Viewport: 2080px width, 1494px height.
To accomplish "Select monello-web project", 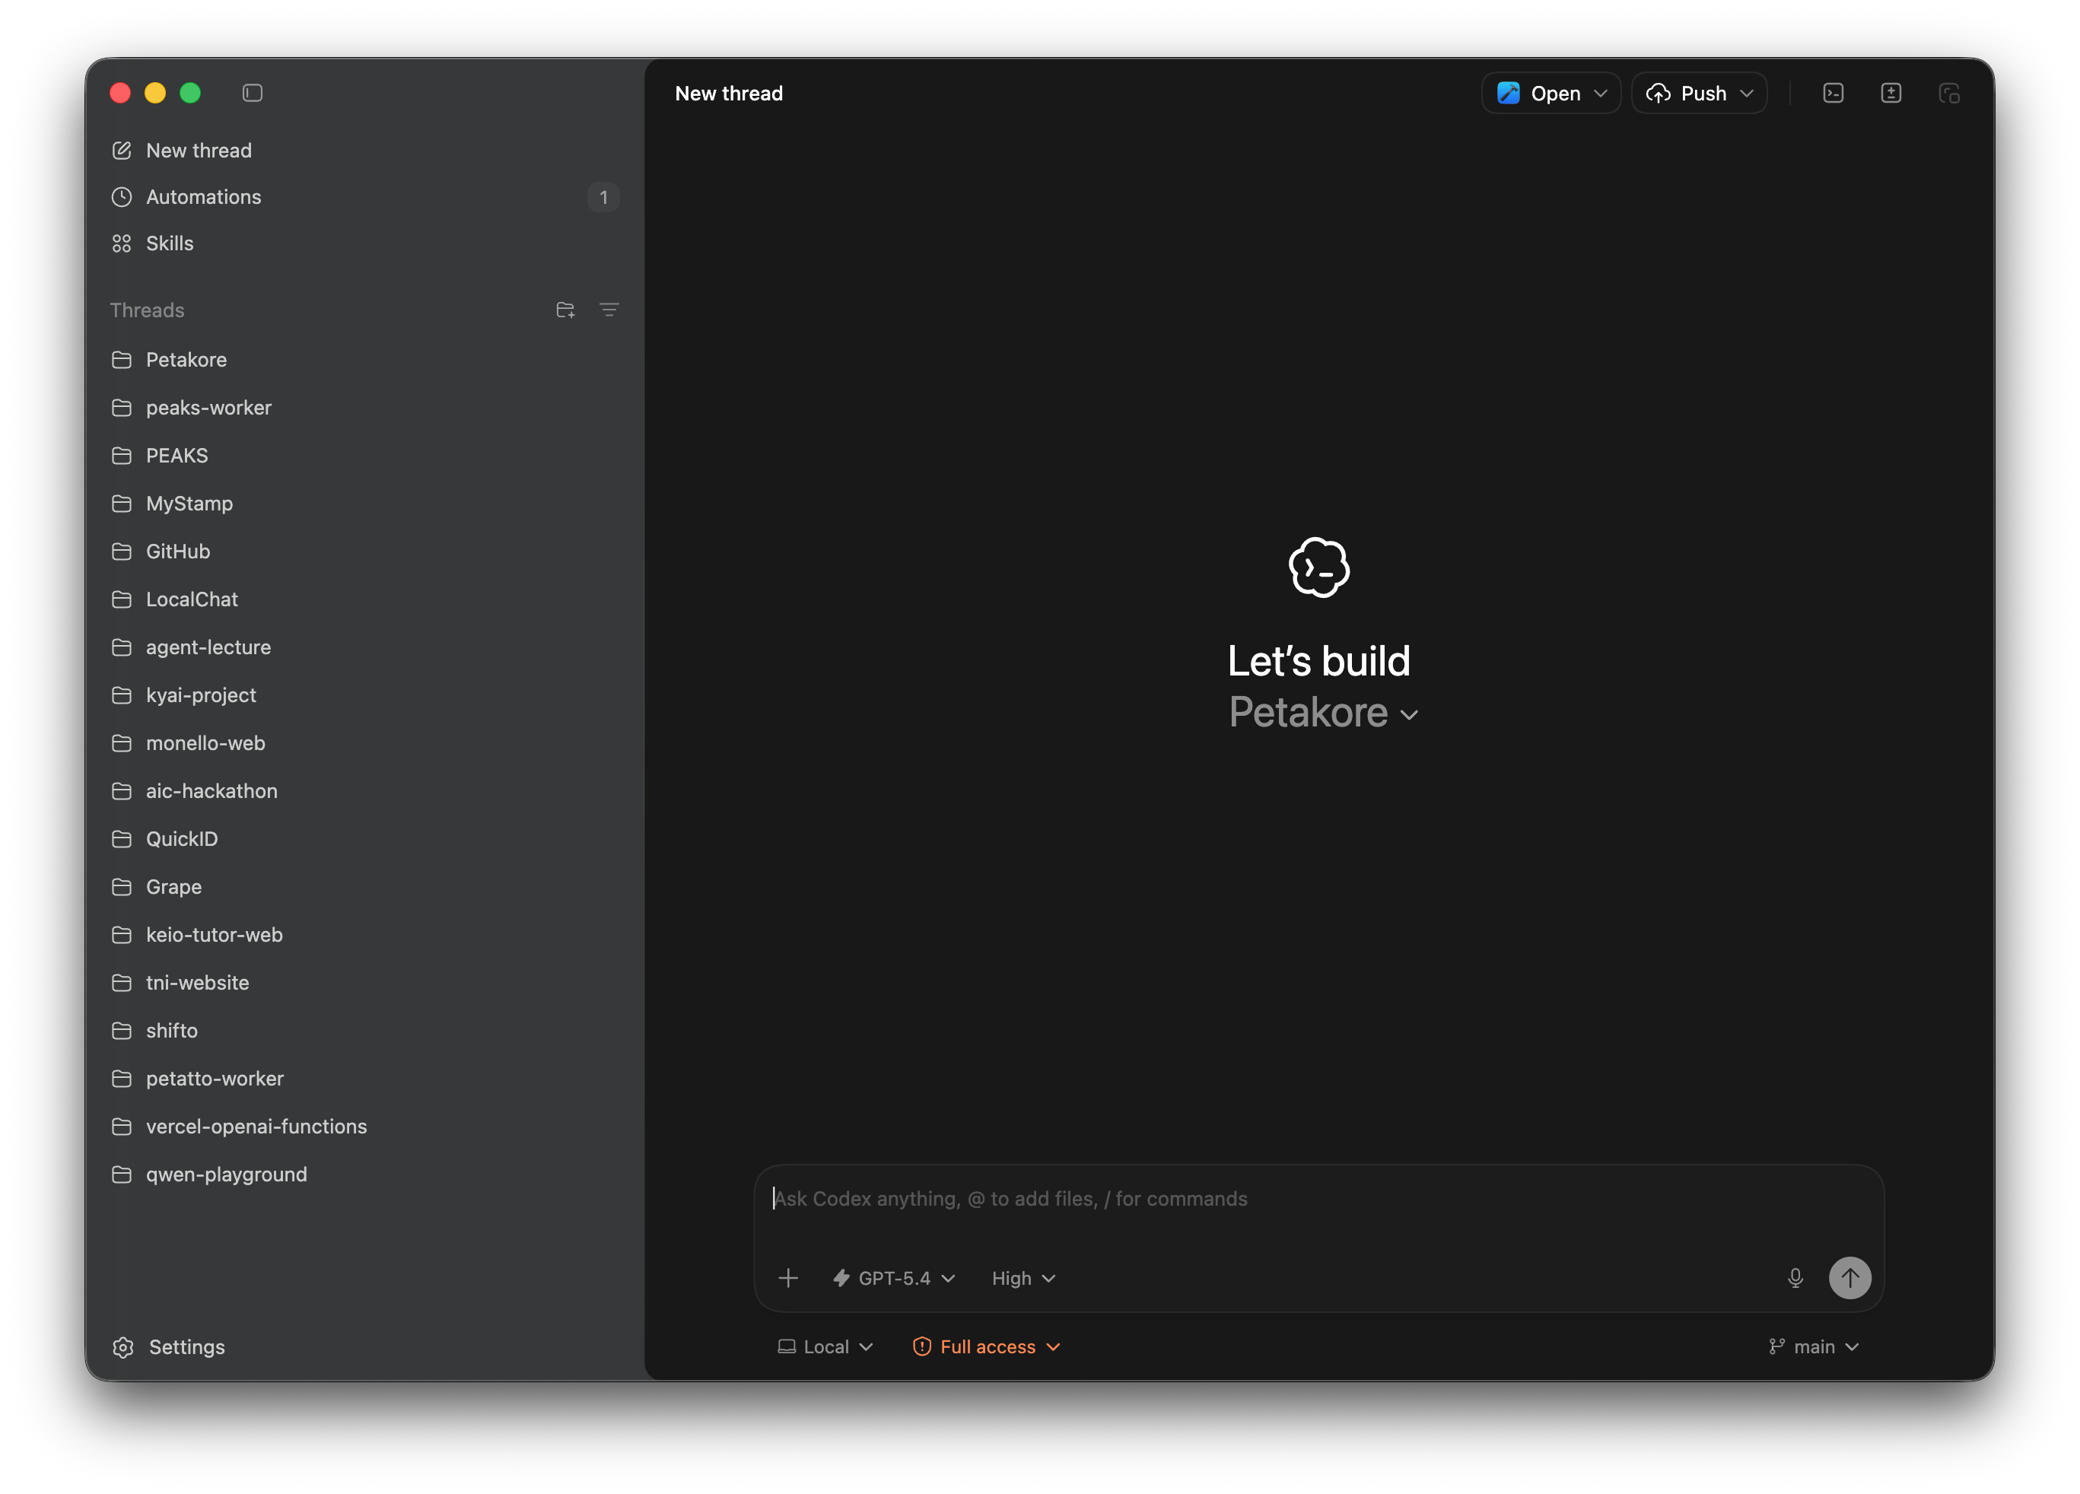I will pos(365,743).
